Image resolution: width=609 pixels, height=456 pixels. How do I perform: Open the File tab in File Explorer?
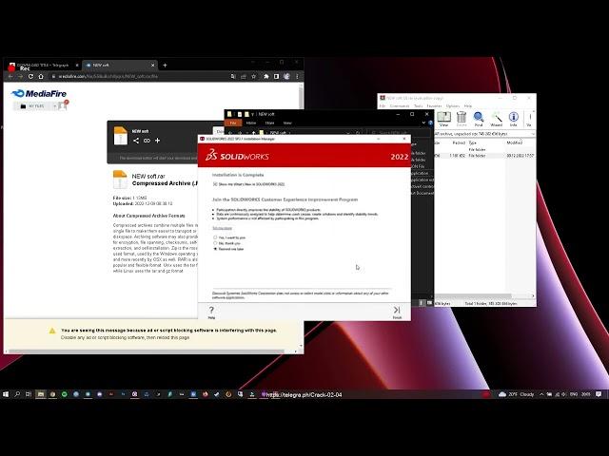point(233,123)
